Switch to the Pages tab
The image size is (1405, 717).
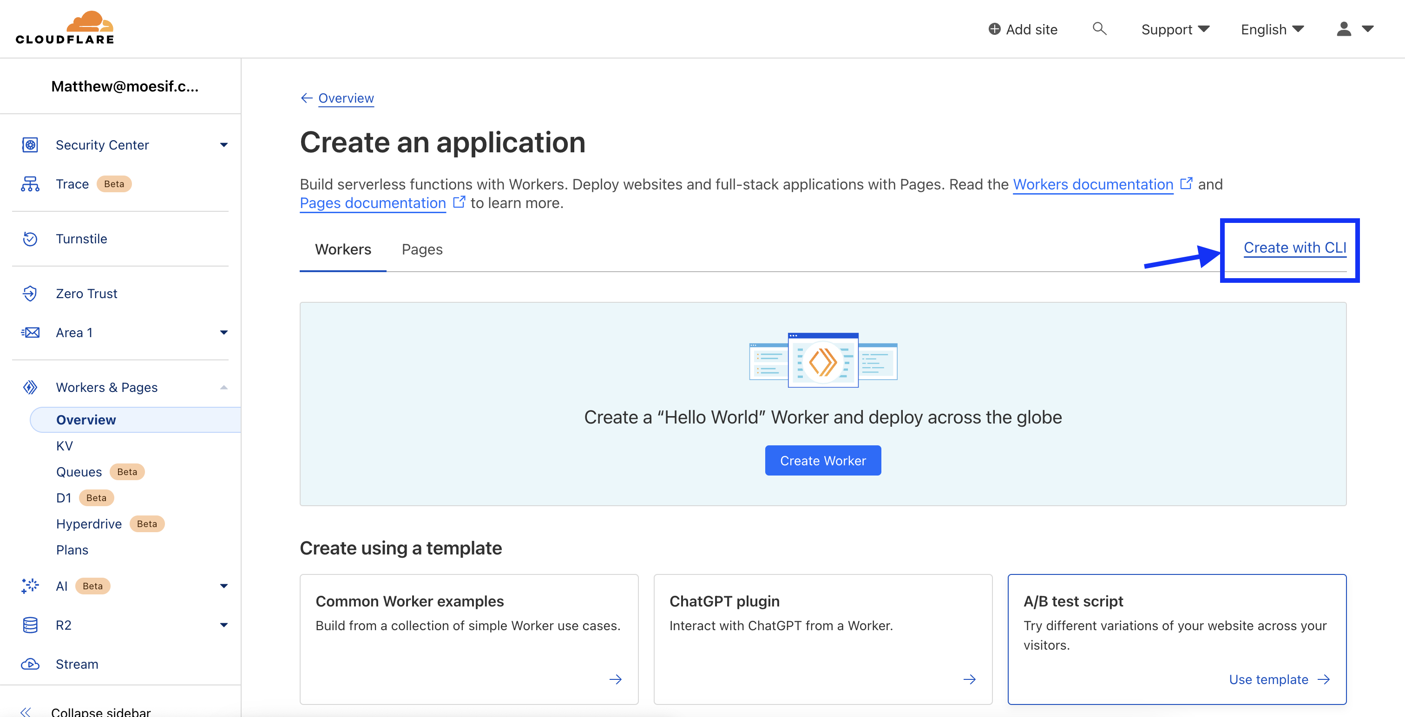pos(422,249)
